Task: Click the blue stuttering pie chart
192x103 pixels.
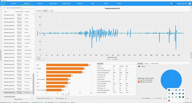Action: [x=171, y=80]
